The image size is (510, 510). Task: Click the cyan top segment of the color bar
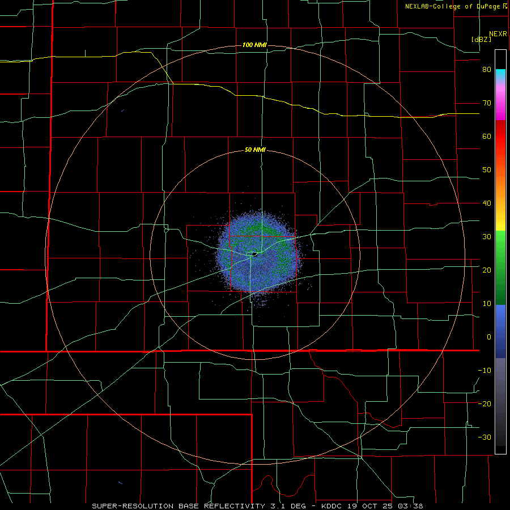pyautogui.click(x=500, y=75)
